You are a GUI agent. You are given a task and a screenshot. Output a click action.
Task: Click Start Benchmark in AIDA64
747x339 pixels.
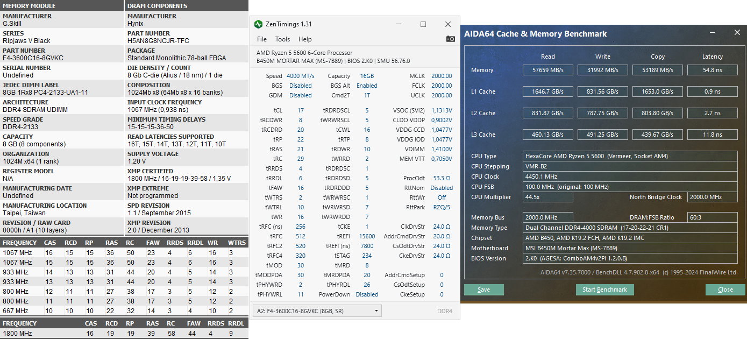[x=605, y=289]
